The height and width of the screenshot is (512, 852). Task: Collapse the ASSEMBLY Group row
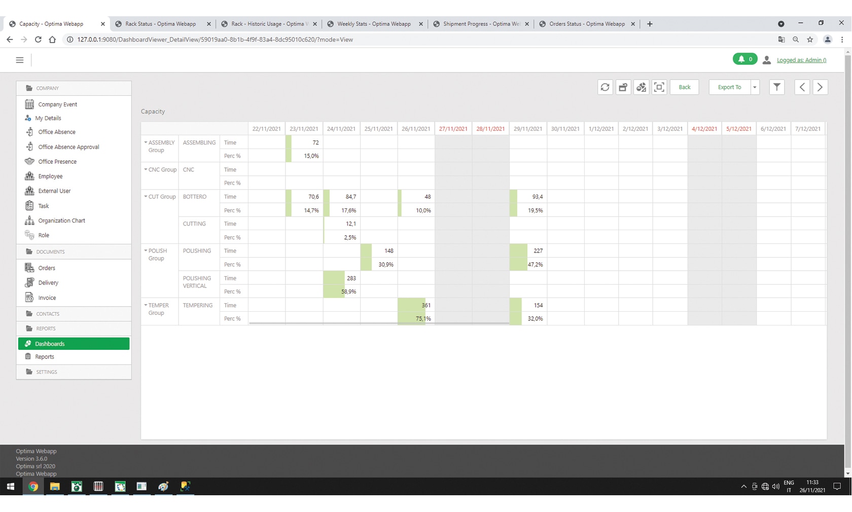(x=146, y=142)
